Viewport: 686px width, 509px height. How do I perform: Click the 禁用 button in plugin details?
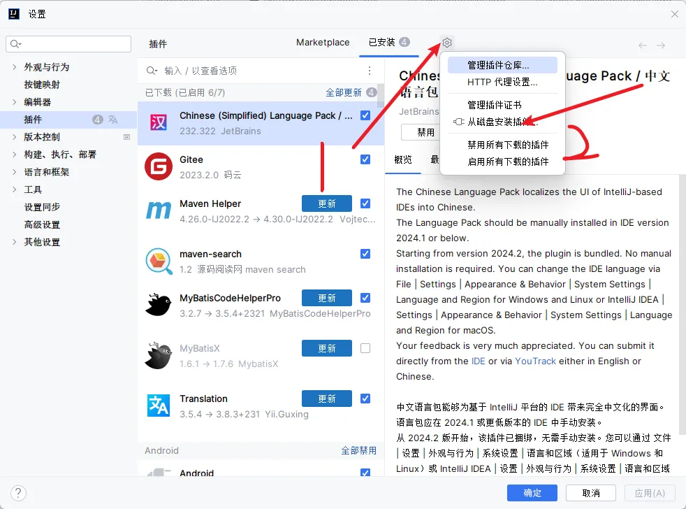(x=421, y=132)
